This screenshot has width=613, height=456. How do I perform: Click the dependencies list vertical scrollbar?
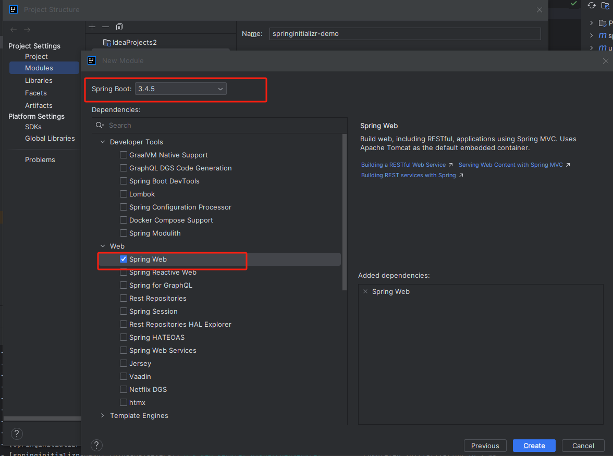(345, 212)
